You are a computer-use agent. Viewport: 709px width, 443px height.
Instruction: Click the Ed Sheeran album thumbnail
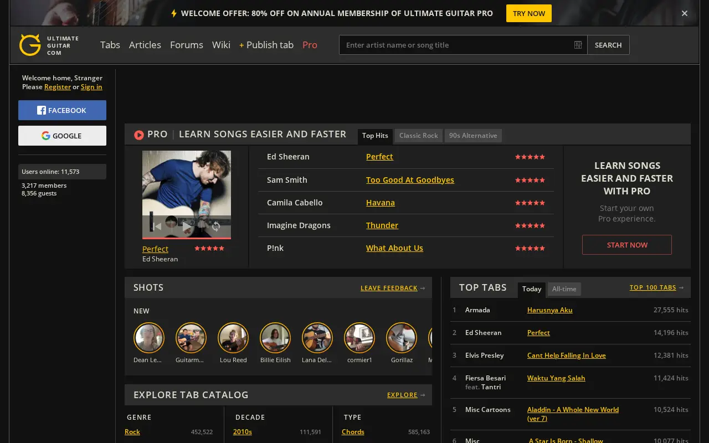coord(187,194)
